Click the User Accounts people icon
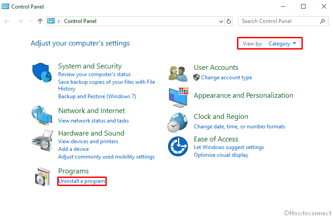The image size is (333, 218). 178,74
